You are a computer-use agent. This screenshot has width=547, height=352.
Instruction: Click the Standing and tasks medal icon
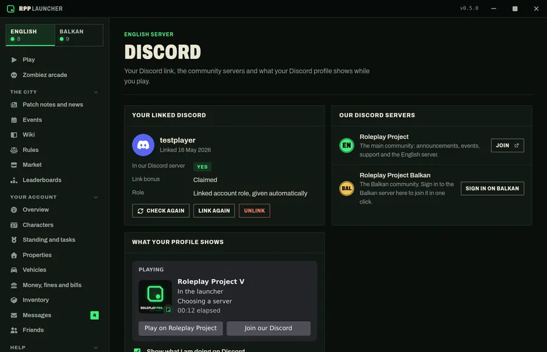click(x=14, y=240)
